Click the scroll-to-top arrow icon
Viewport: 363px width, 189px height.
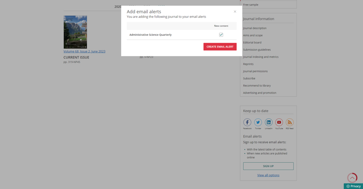tap(352, 178)
